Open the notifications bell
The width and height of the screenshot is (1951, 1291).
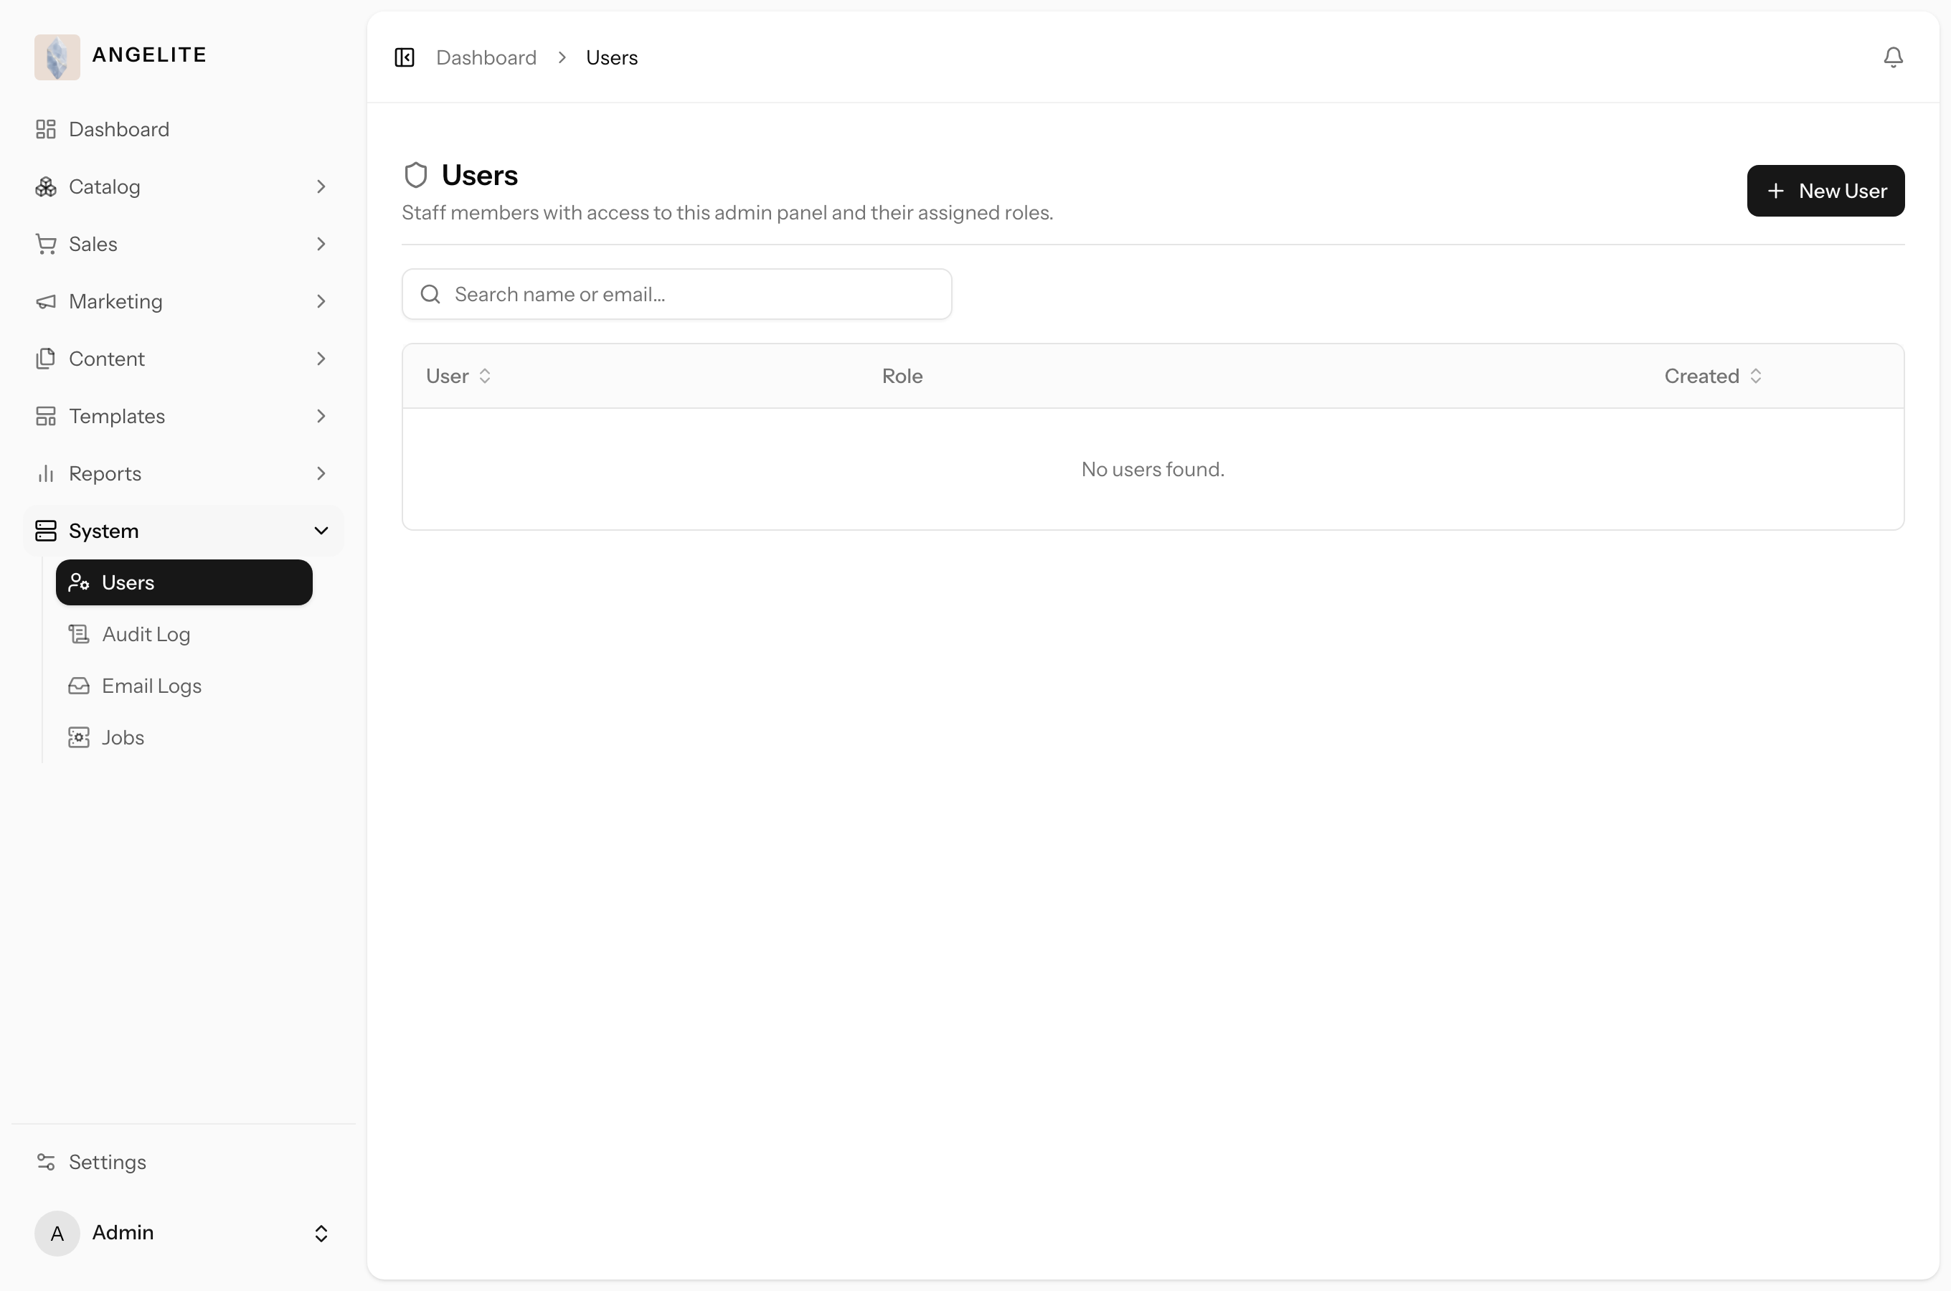(1893, 57)
